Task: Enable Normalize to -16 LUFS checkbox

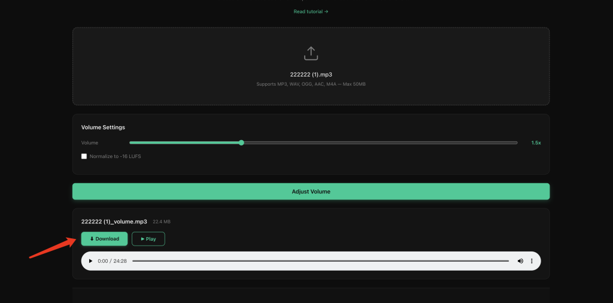Action: tap(84, 156)
